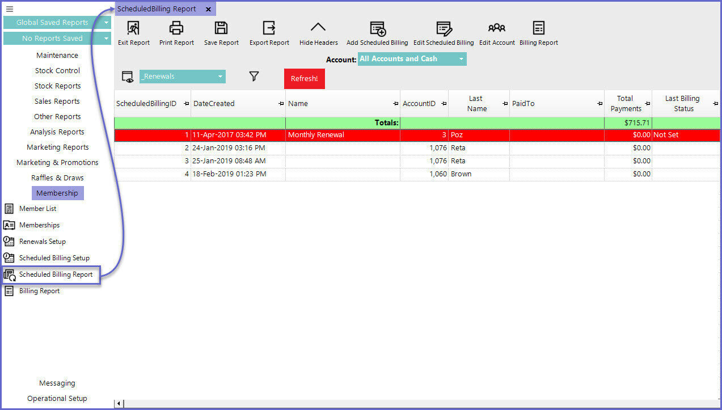The image size is (722, 410).
Task: Open the Stock Control menu section
Action: click(57, 70)
